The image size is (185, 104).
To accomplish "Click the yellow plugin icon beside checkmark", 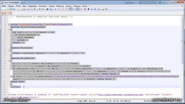I will coord(103,9).
